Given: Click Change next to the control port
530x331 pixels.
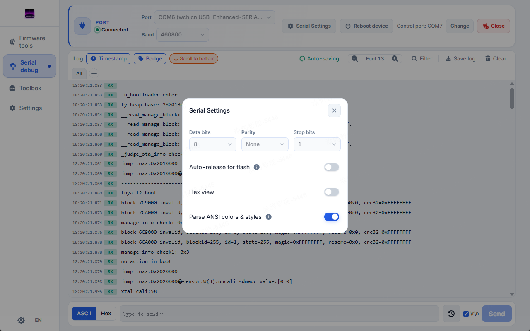Looking at the screenshot, I should click(x=460, y=26).
